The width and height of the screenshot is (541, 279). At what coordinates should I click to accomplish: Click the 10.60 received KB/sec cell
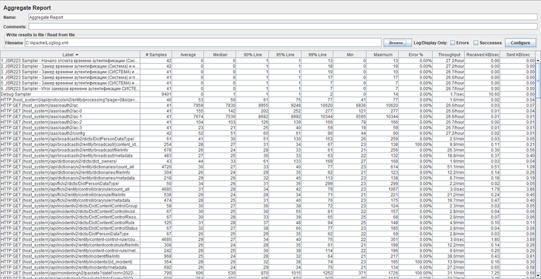point(482,94)
